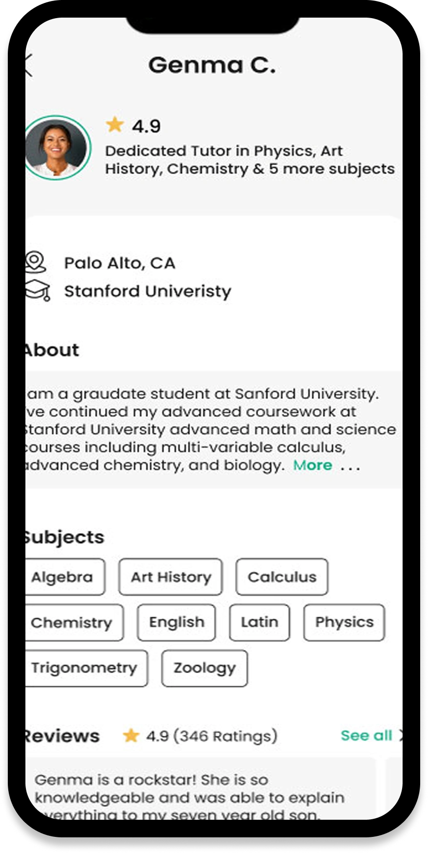Select the Zoology subject chip
Viewport: 428px width, 853px height.
coord(204,668)
